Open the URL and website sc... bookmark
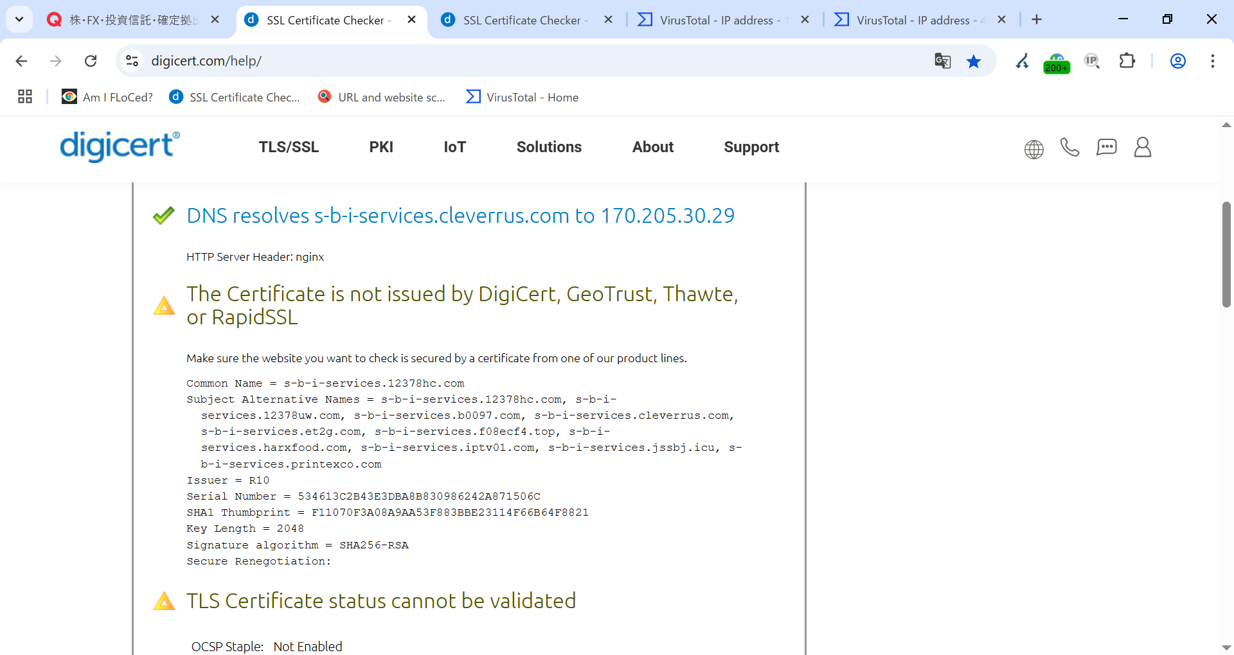 (382, 97)
